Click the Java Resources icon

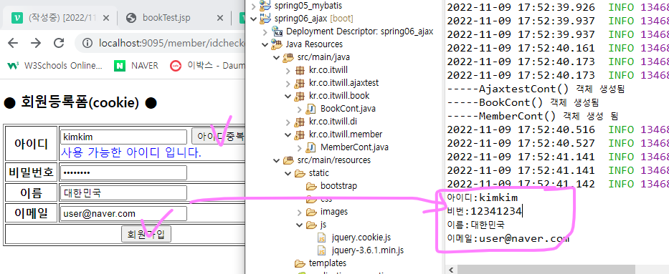point(277,44)
